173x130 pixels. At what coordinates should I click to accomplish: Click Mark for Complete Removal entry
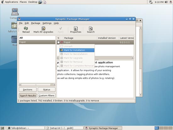click(77, 65)
